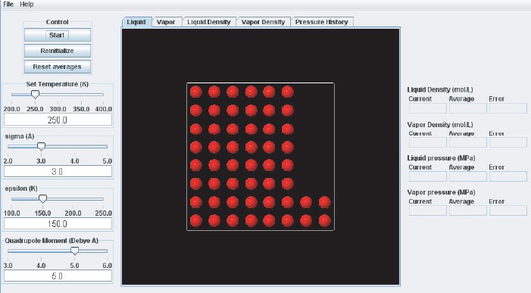Switch to the Vapor tab

(166, 22)
